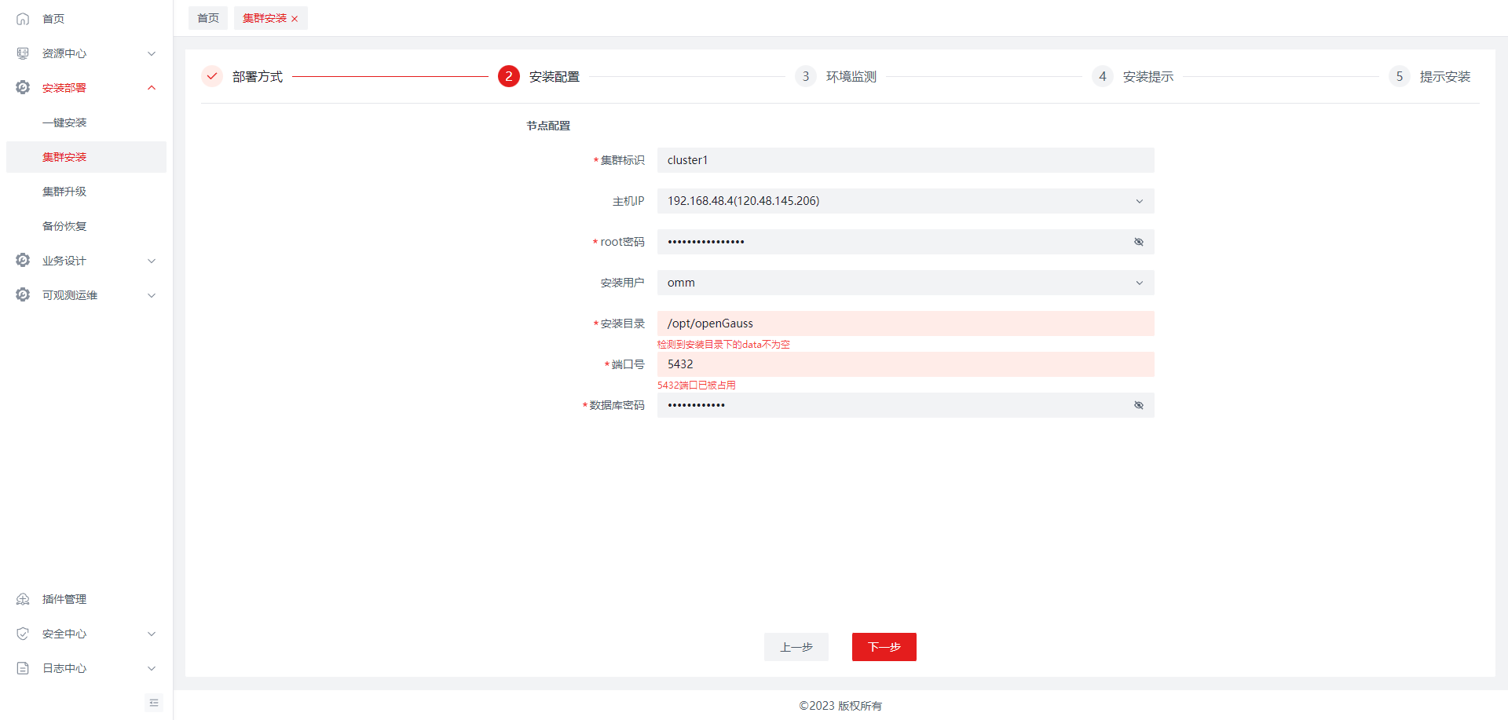Screen dimensions: 1508x720
Task: Click the 安全中心 shield icon
Action: tap(23, 634)
